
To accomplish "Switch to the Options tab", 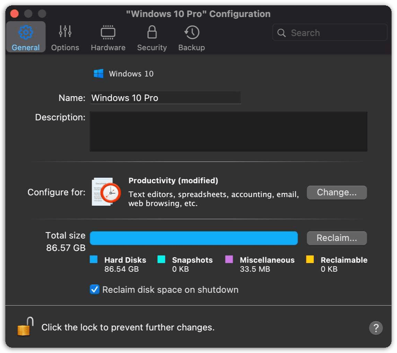I will tap(65, 38).
